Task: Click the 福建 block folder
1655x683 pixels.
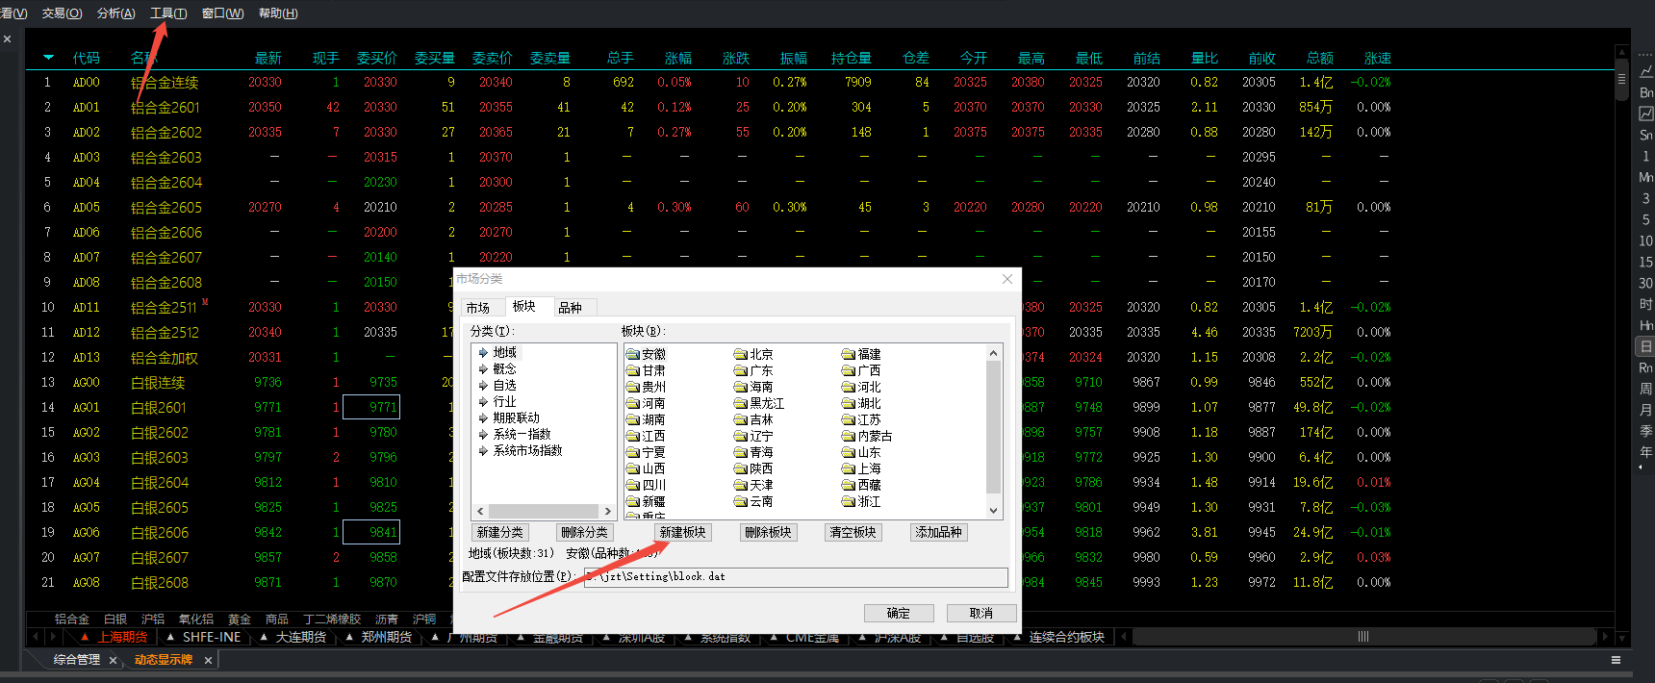Action: pyautogui.click(x=861, y=354)
